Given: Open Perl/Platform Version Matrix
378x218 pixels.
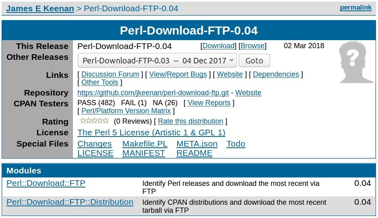Looking at the screenshot, I should [x=126, y=111].
